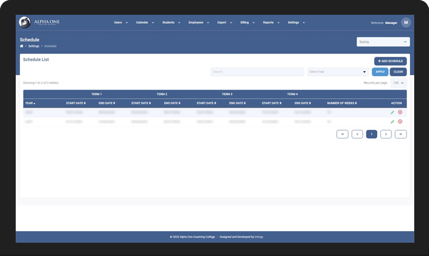This screenshot has width=429, height=256.
Task: Open the home breadcrumb icon
Action: click(x=21, y=46)
